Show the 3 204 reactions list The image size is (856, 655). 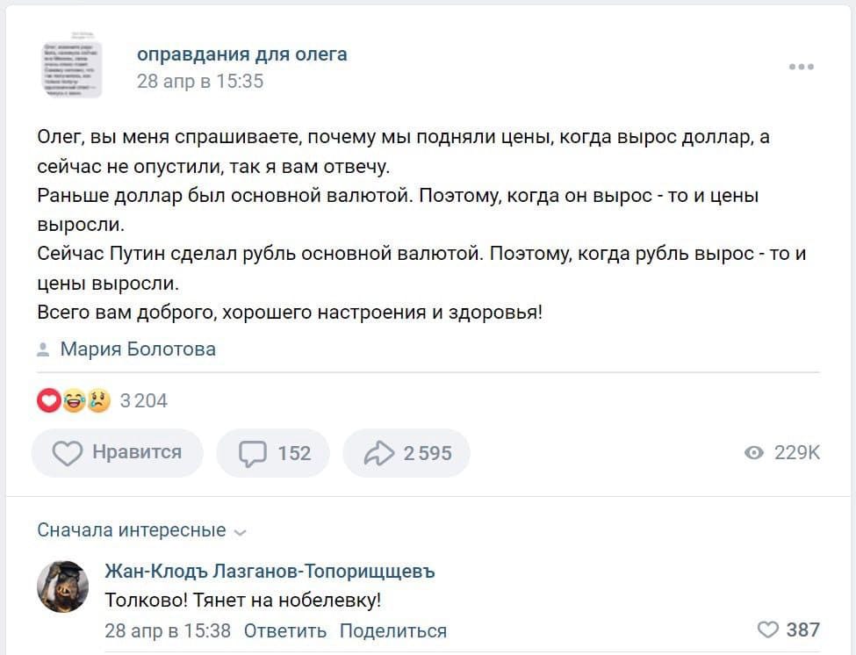pos(143,401)
